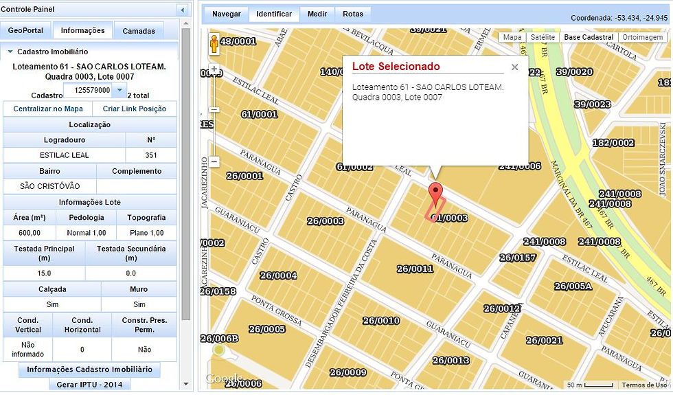Collapse the Cadastro Imobiliário section triangle

point(10,52)
